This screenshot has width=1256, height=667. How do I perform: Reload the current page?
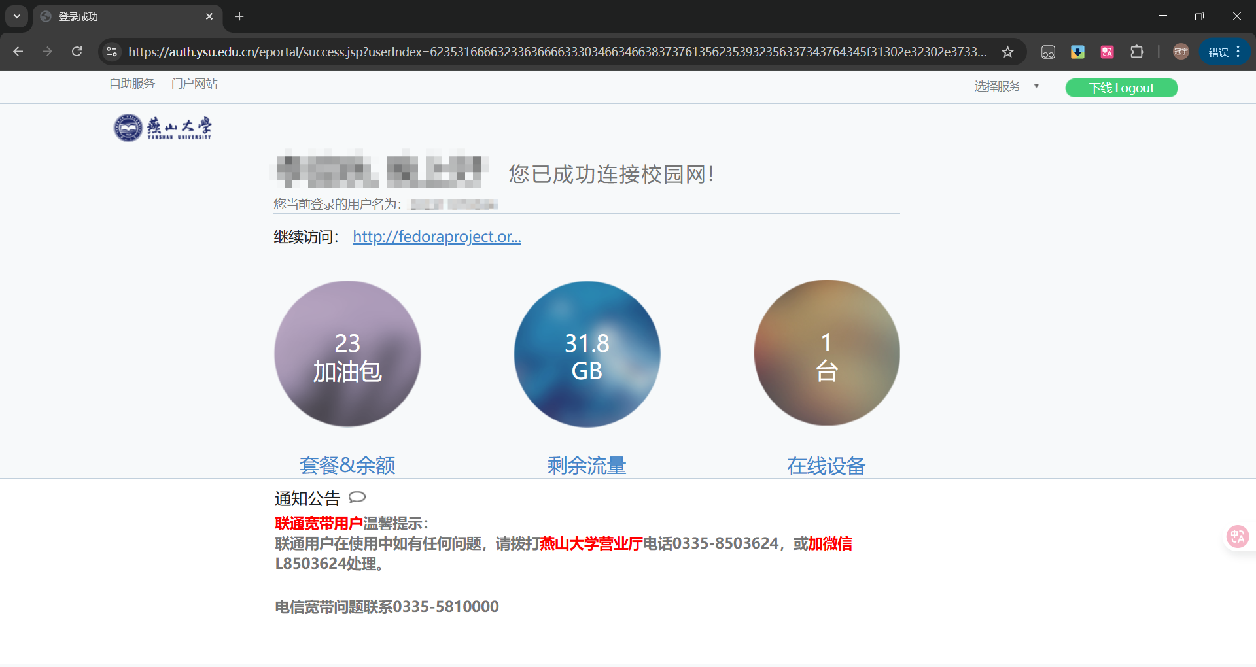[x=77, y=52]
